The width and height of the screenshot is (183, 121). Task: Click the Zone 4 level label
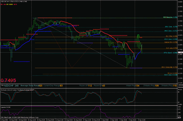point(171,75)
